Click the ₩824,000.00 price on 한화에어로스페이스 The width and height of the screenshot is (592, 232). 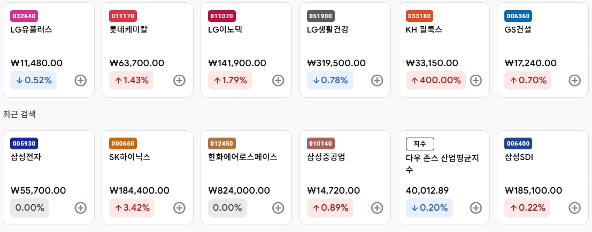click(x=239, y=190)
